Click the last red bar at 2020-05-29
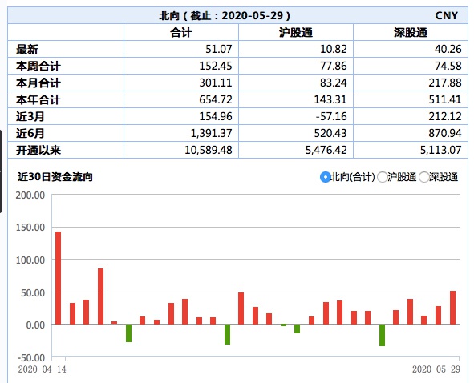 [453, 308]
